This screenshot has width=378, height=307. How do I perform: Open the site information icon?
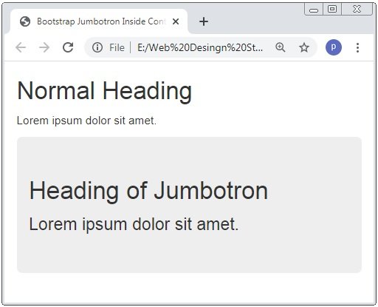(97, 47)
